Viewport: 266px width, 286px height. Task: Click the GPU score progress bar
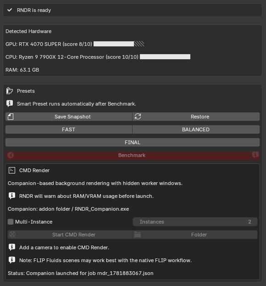(119, 44)
